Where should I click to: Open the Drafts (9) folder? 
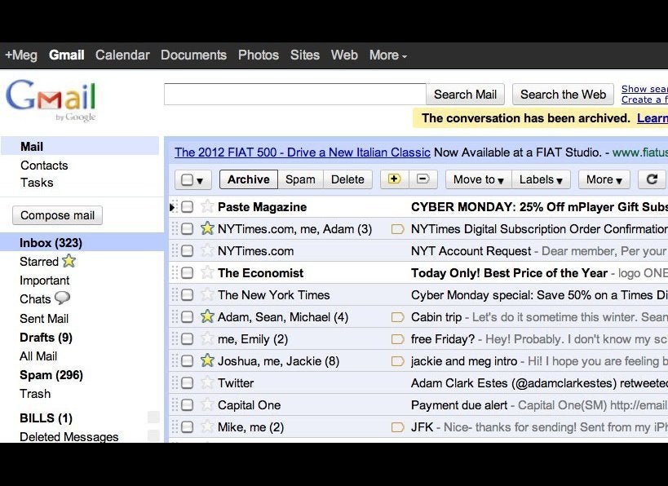(x=46, y=338)
